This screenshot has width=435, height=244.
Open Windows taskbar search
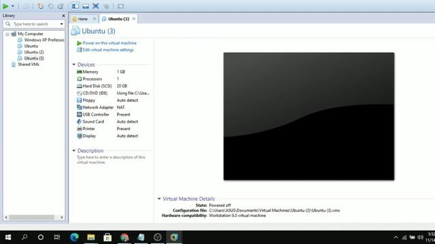click(x=24, y=237)
